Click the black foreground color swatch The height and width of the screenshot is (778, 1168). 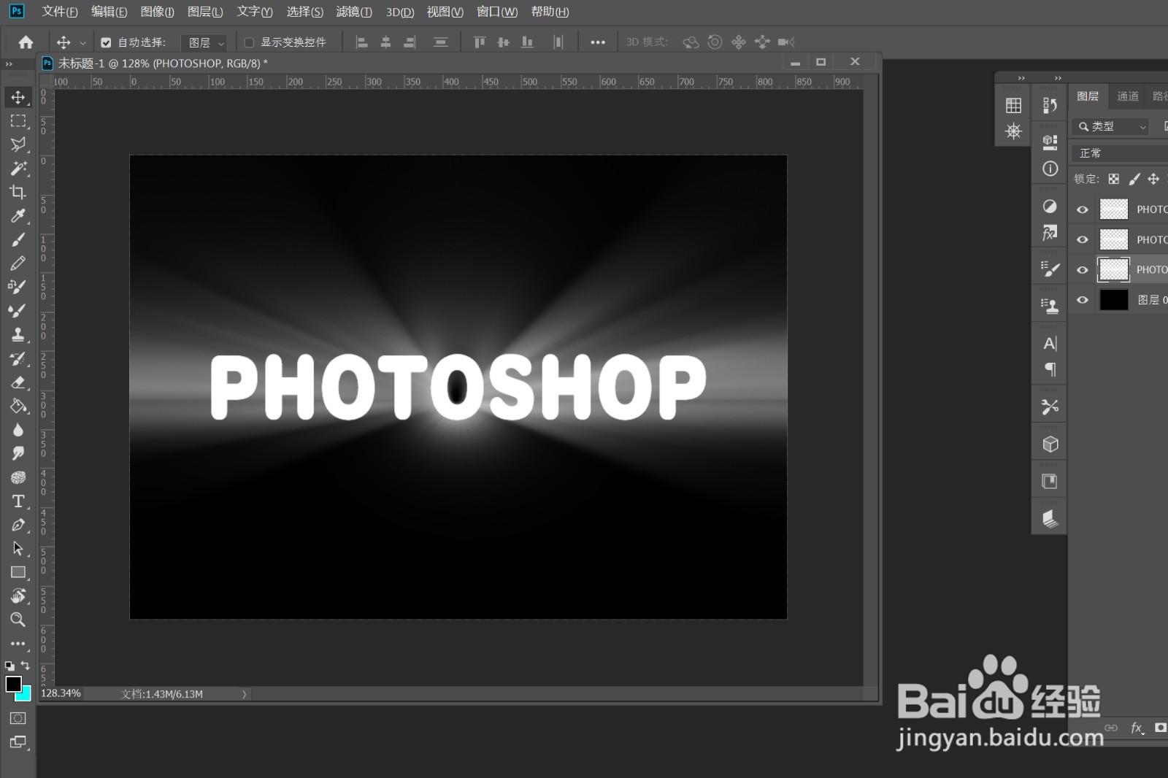(x=13, y=683)
